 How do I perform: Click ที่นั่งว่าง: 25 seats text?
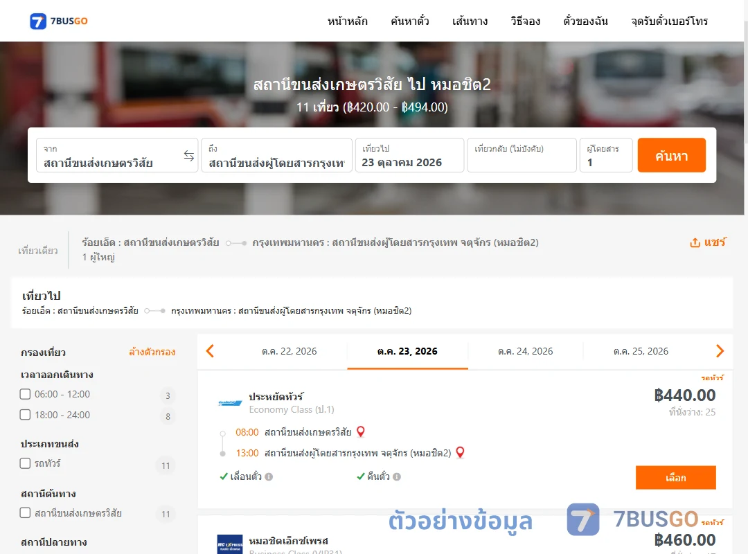click(x=692, y=412)
